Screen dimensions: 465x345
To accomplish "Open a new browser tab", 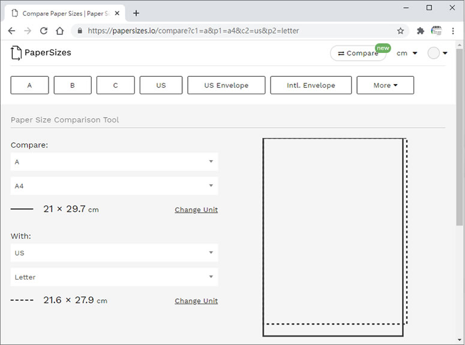I will (x=136, y=13).
